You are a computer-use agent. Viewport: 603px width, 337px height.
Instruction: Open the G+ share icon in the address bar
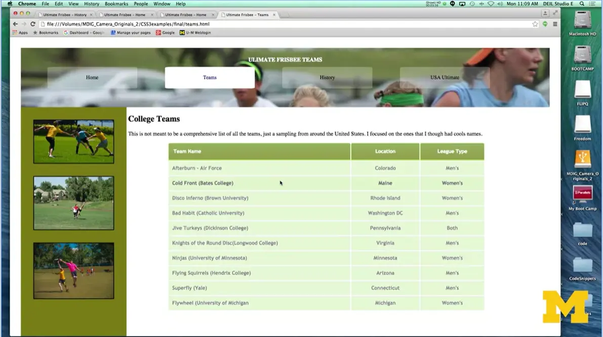pos(545,24)
